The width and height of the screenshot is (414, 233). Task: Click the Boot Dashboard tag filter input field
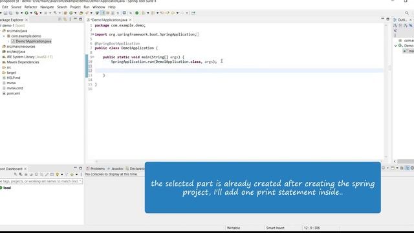coord(41,181)
